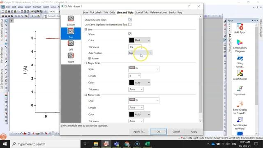The height and width of the screenshot is (148, 263).
Task: Click the Windows Start button
Action: point(5,144)
